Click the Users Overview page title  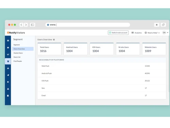pos(45,40)
